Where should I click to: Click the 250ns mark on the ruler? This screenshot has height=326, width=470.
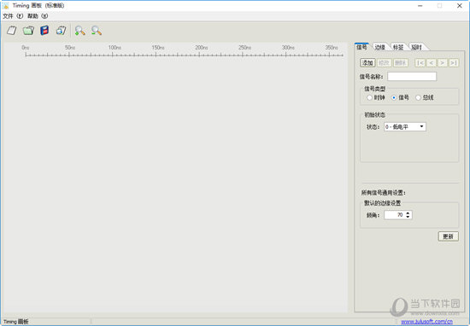pos(244,48)
